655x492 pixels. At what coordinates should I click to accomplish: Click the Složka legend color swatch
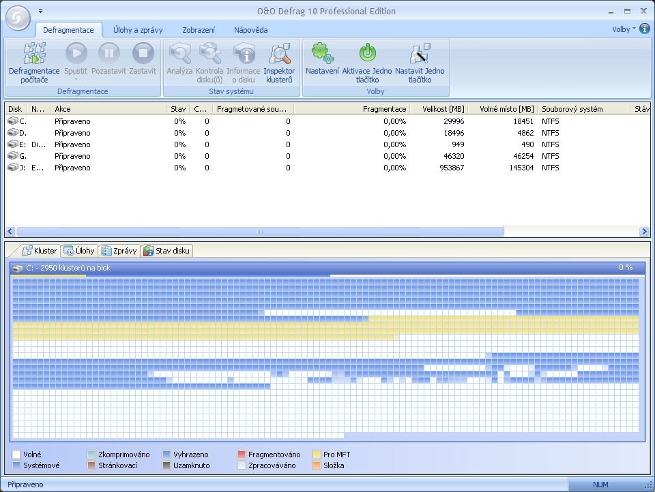coord(316,465)
